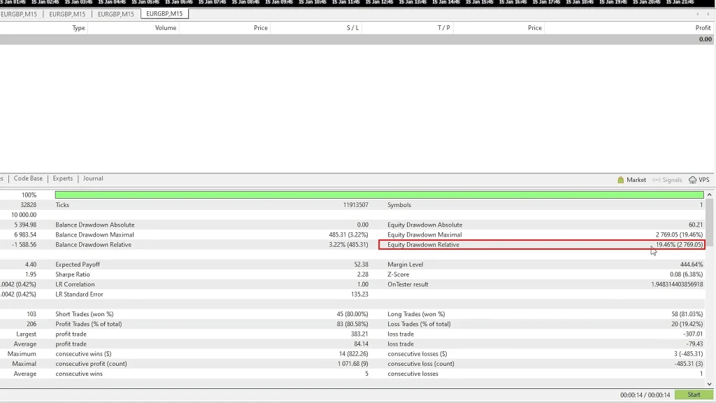
Task: Click the Signals broadcast icon
Action: point(657,180)
